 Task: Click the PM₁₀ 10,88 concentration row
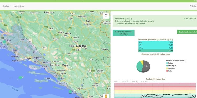point(155,45)
